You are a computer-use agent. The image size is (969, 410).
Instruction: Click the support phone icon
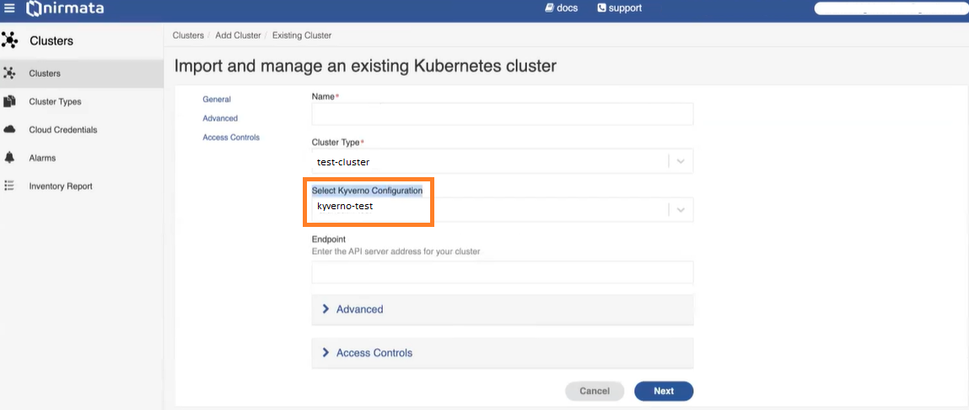click(602, 8)
